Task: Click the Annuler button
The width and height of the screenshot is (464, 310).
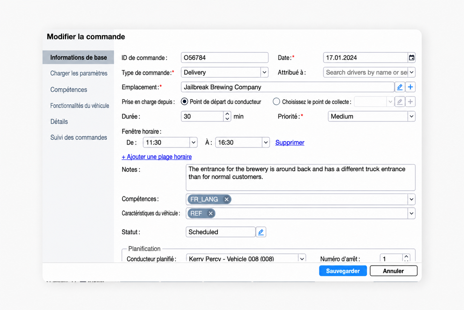Action: 393,271
